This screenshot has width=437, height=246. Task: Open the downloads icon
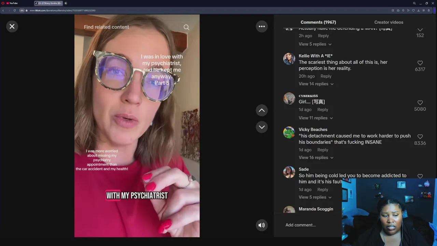click(419, 10)
